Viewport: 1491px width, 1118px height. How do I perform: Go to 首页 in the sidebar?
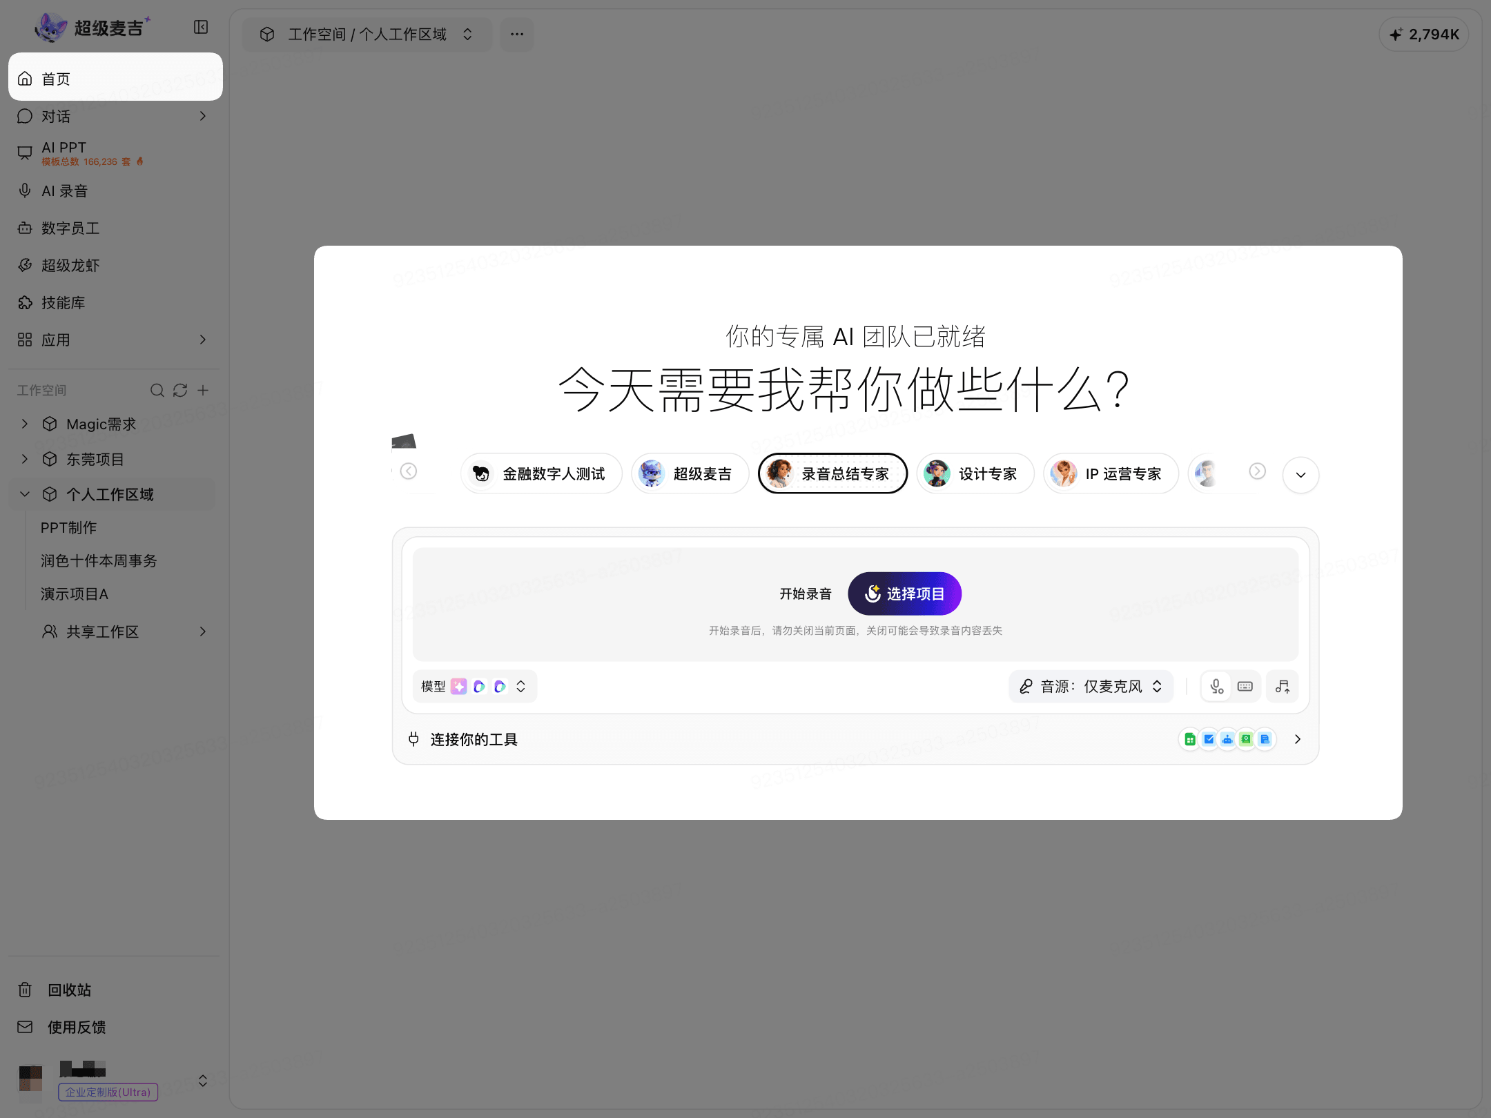pyautogui.click(x=115, y=79)
